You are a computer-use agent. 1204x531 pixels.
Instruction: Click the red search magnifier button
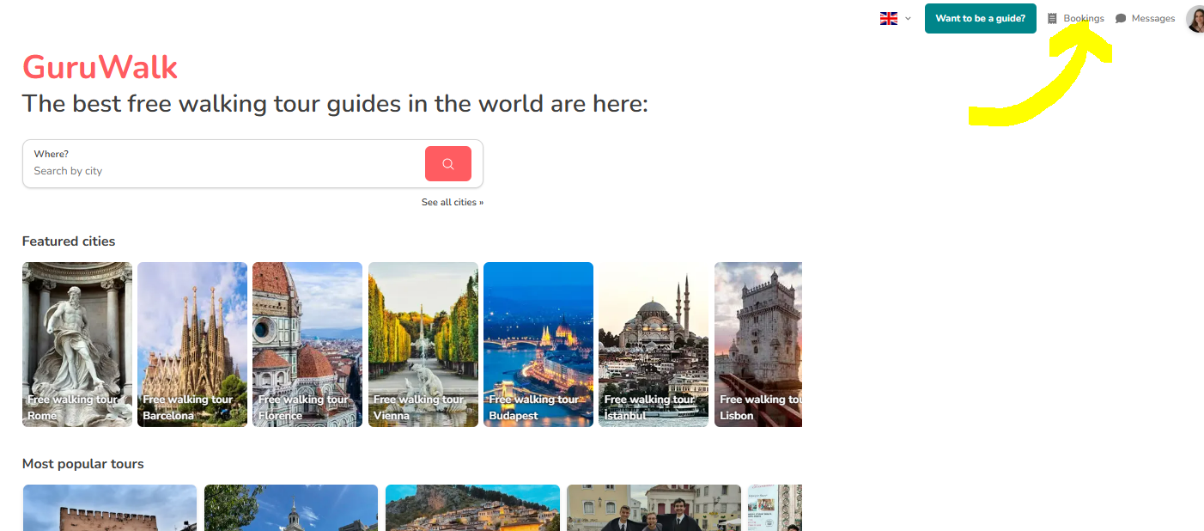pos(447,164)
